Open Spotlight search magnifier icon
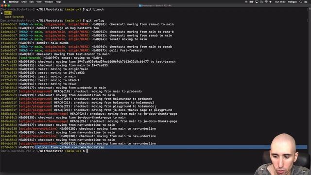 click(301, 2)
